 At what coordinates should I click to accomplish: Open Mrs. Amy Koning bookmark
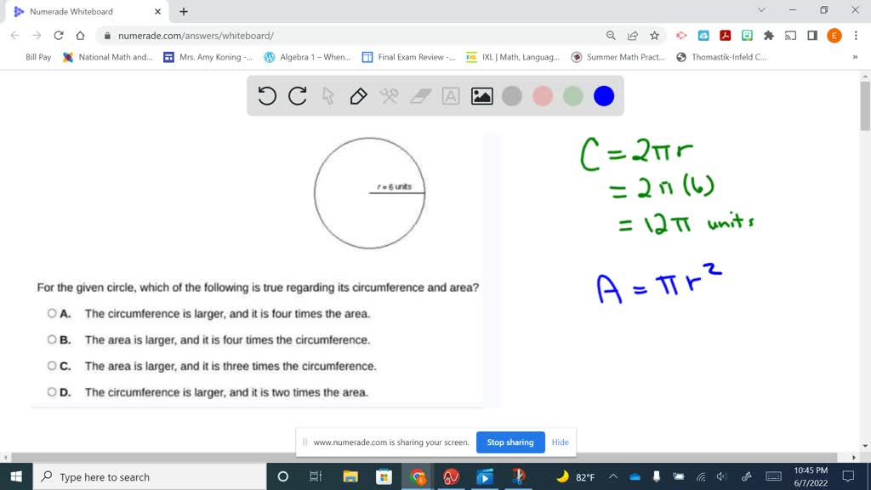tap(208, 57)
